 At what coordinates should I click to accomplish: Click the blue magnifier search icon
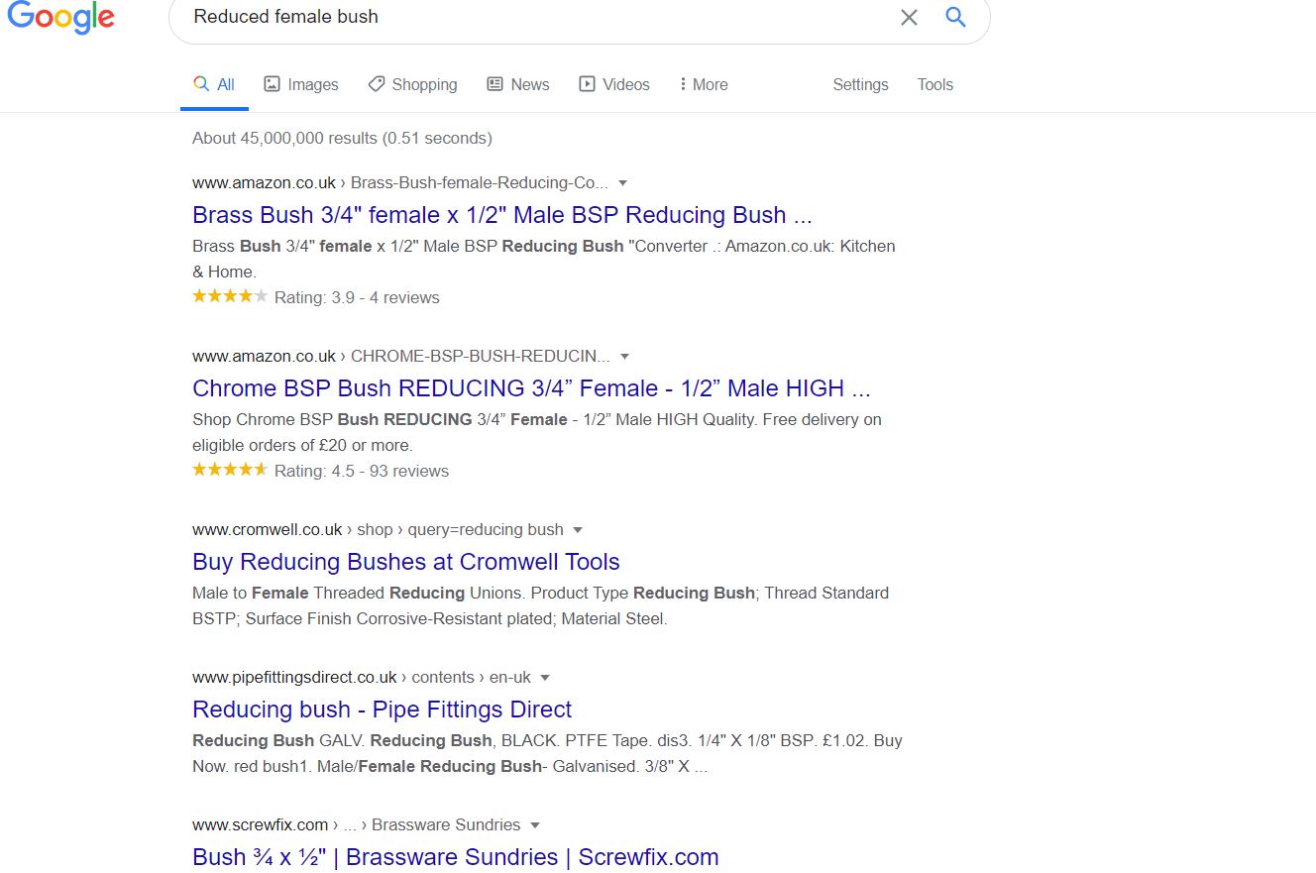click(x=955, y=17)
